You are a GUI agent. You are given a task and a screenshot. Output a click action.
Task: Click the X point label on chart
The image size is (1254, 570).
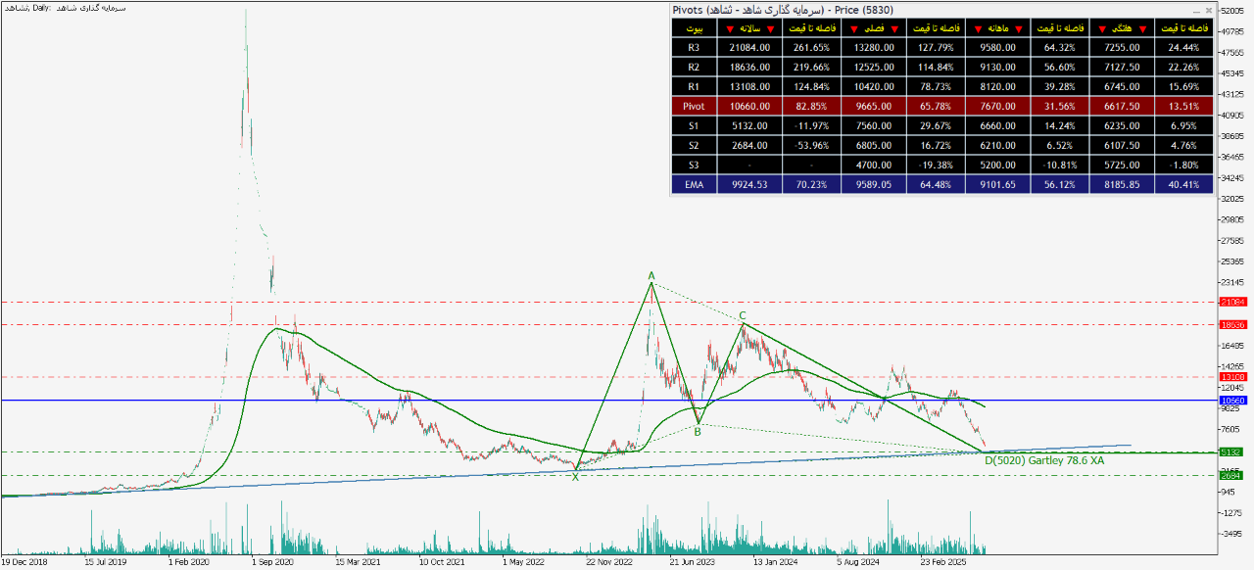575,477
